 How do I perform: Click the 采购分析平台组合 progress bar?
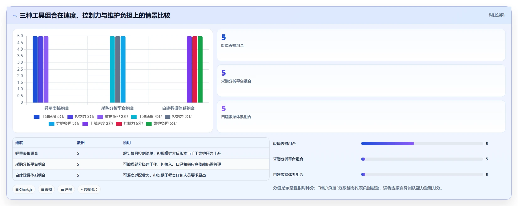[x=422, y=159]
